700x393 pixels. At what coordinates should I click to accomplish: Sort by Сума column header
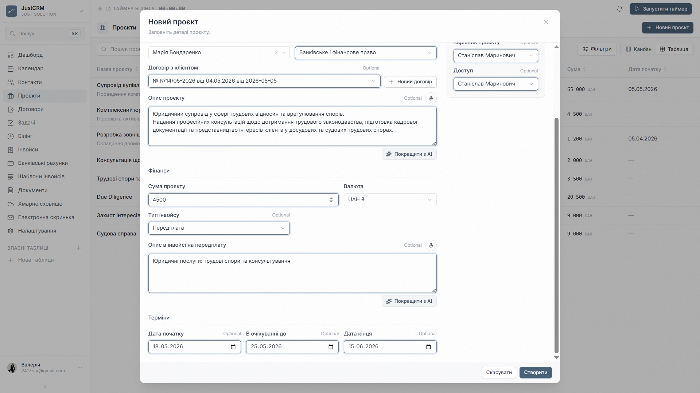pos(576,69)
